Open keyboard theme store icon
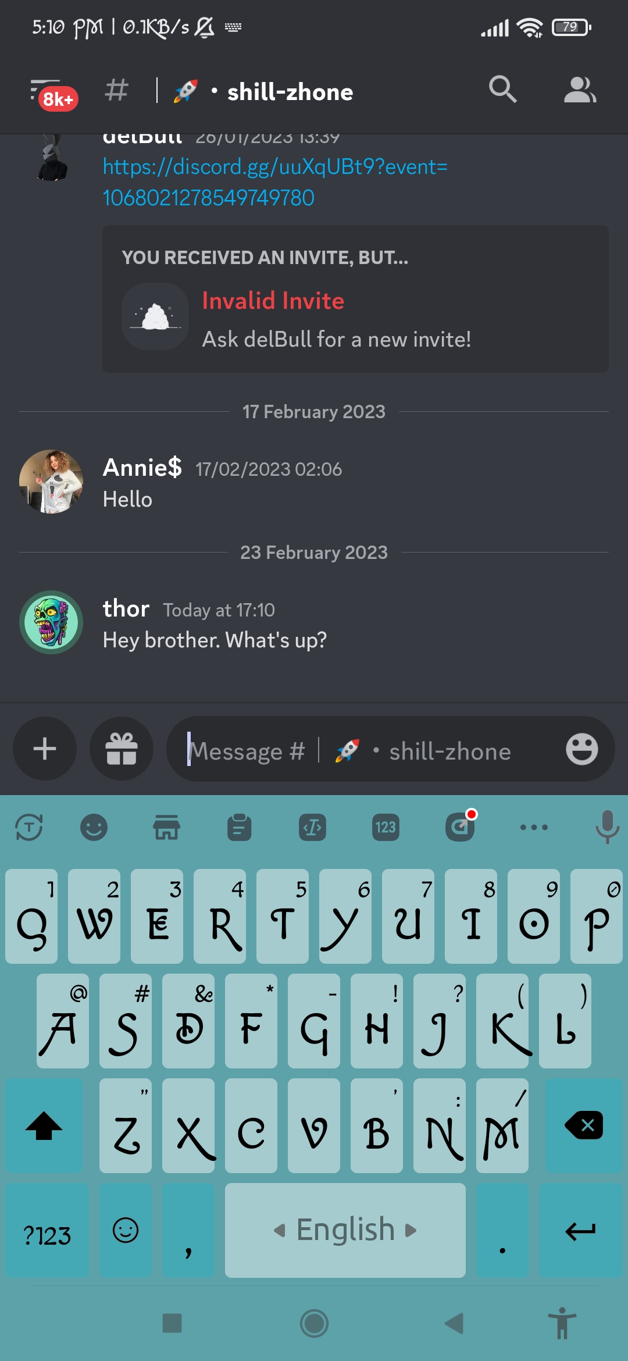This screenshot has height=1361, width=628. click(166, 827)
